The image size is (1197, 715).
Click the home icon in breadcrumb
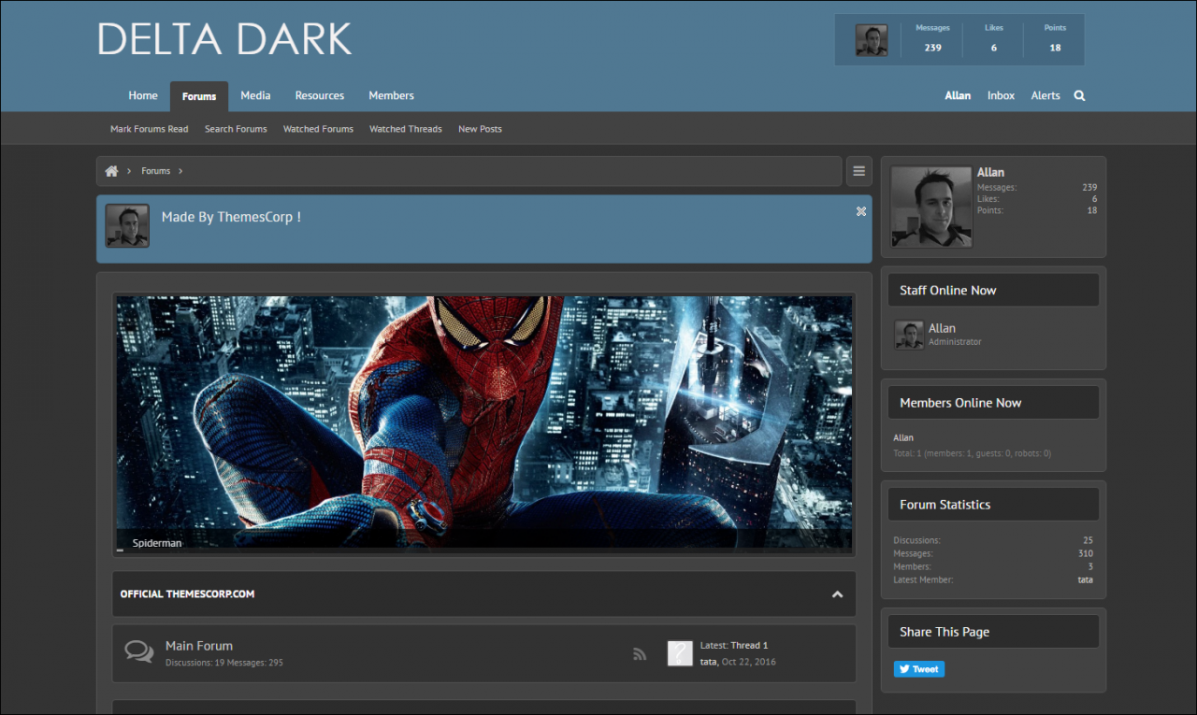111,171
